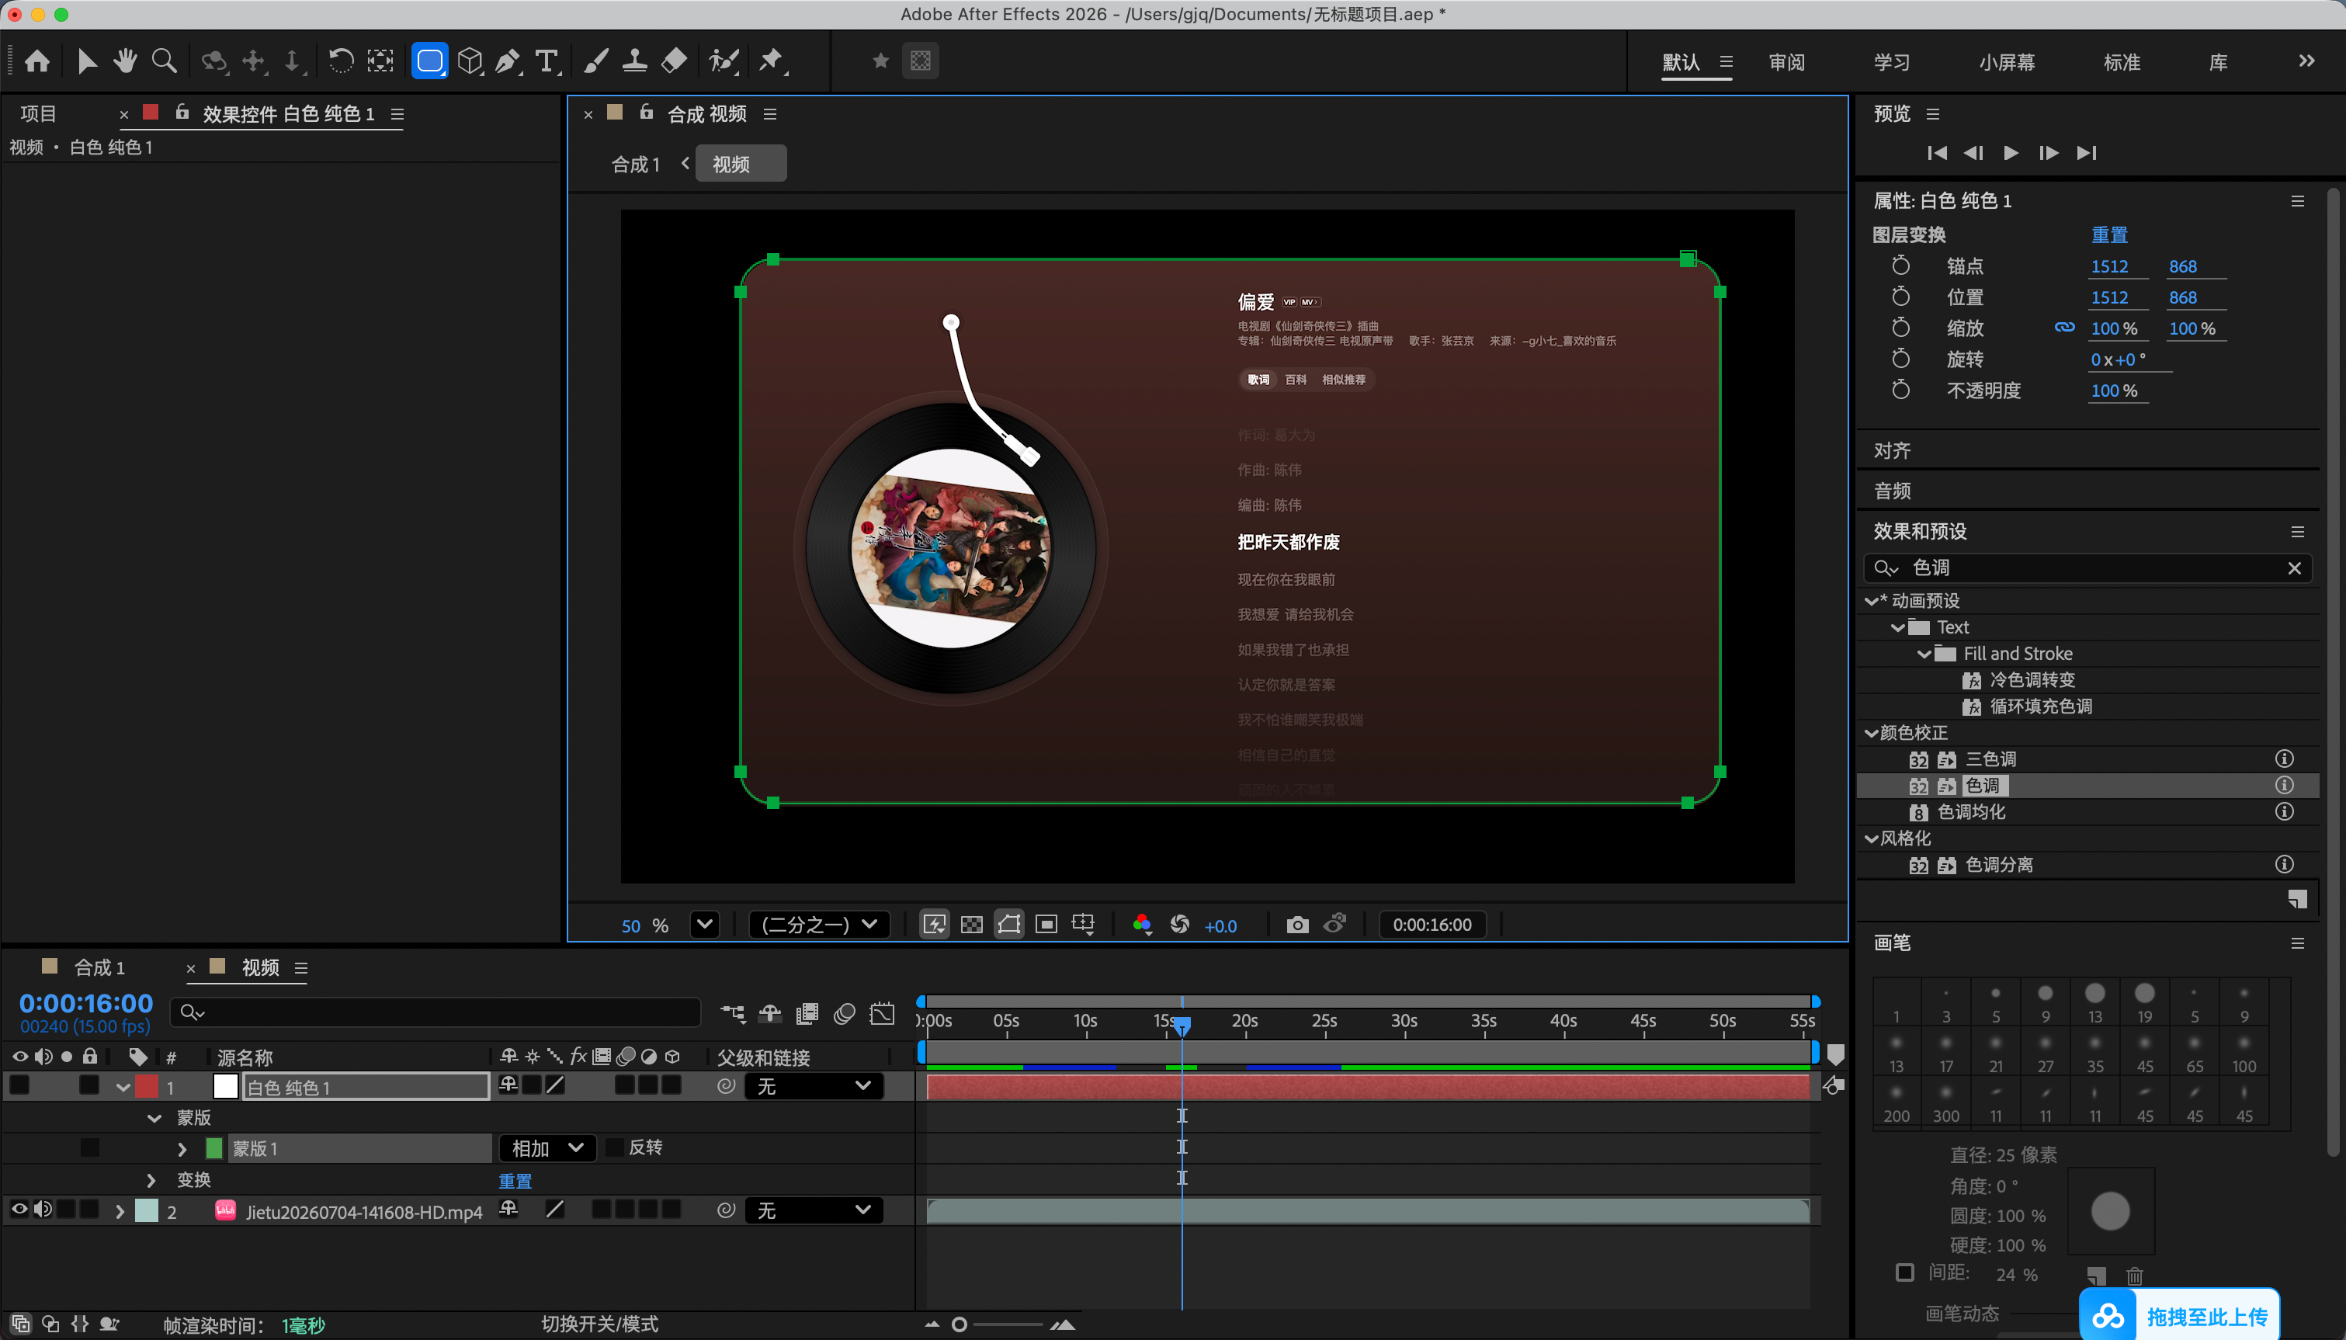Open the 相加 mask mode dropdown
Image resolution: width=2346 pixels, height=1340 pixels.
(548, 1147)
